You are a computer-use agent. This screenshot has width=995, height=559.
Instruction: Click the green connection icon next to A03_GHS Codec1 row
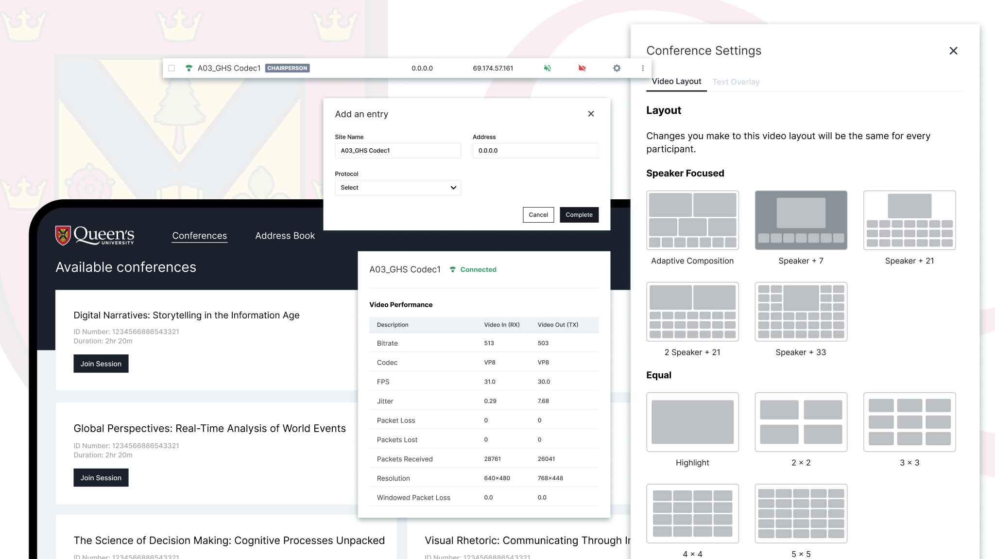189,68
